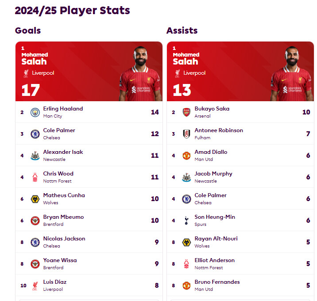Click the Spurs crest beside Son Heung-Min
The height and width of the screenshot is (301, 317).
(x=186, y=221)
